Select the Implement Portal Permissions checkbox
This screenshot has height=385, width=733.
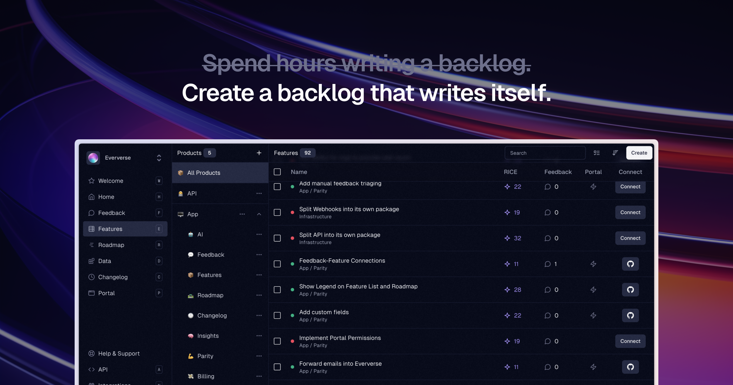(277, 341)
